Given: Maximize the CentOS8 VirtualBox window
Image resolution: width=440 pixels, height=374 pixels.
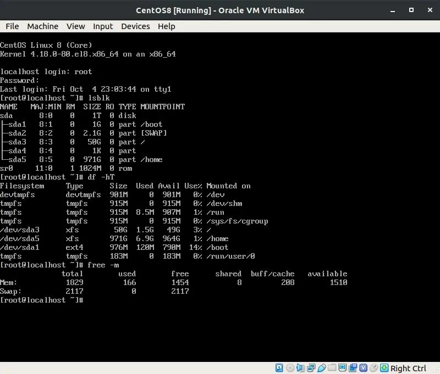Looking at the screenshot, I should [x=411, y=10].
